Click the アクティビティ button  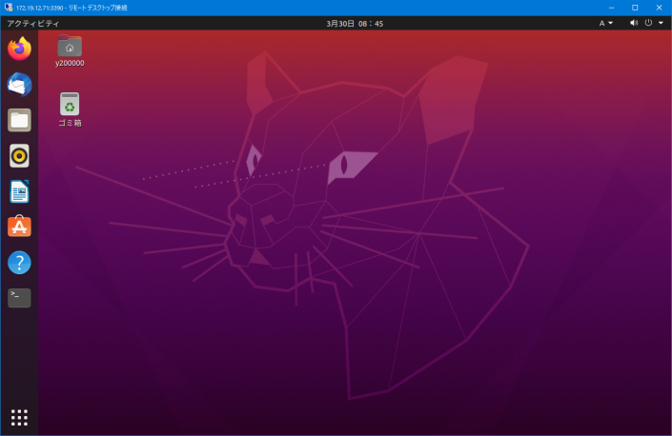(32, 23)
